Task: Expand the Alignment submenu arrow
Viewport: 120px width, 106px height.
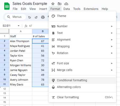Action: click(x=112, y=40)
